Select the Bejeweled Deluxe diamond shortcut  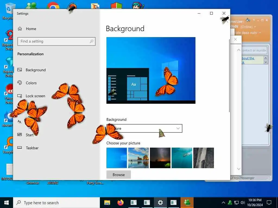pyautogui.click(x=8, y=67)
